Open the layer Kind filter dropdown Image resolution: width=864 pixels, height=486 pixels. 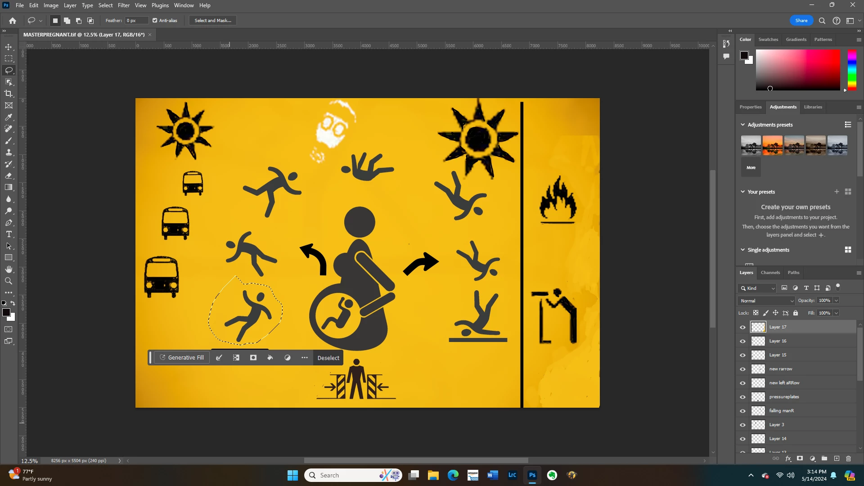[757, 288]
